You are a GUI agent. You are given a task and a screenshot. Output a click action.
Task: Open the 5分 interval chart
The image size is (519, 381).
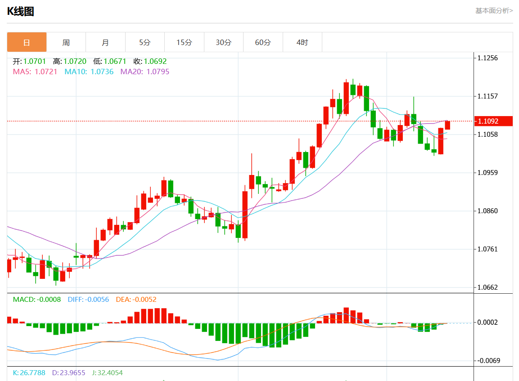pos(145,42)
